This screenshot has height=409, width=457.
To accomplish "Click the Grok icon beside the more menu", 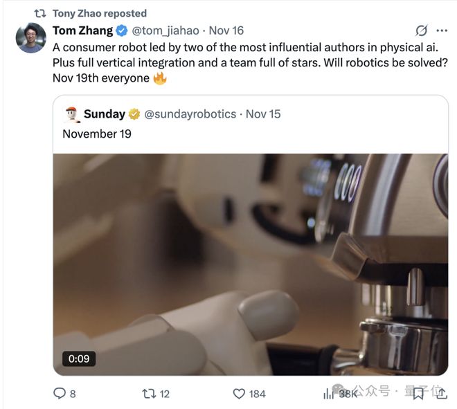I will click(420, 30).
